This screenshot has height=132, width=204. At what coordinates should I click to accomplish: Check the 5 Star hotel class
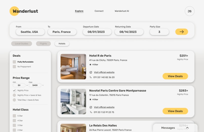(x=14, y=116)
